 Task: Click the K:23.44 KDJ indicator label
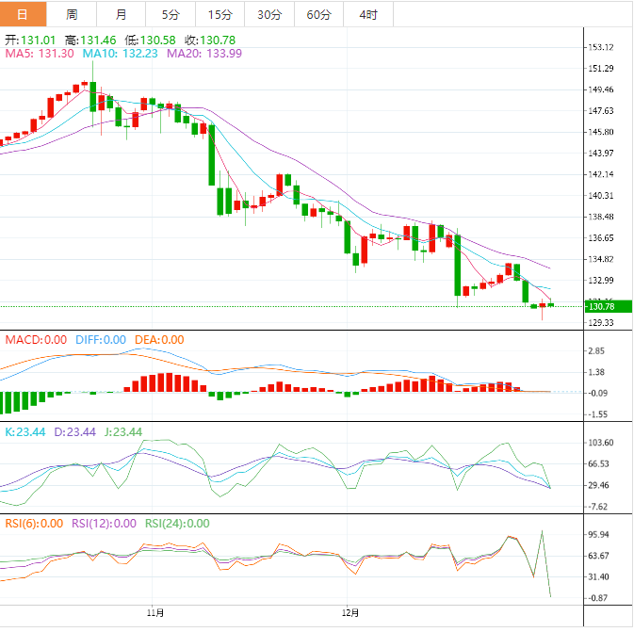[x=27, y=432]
